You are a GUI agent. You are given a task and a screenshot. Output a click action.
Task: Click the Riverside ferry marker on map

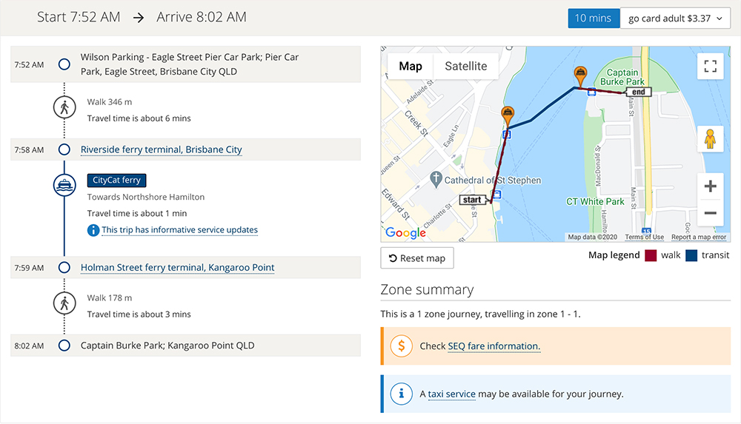pyautogui.click(x=508, y=116)
